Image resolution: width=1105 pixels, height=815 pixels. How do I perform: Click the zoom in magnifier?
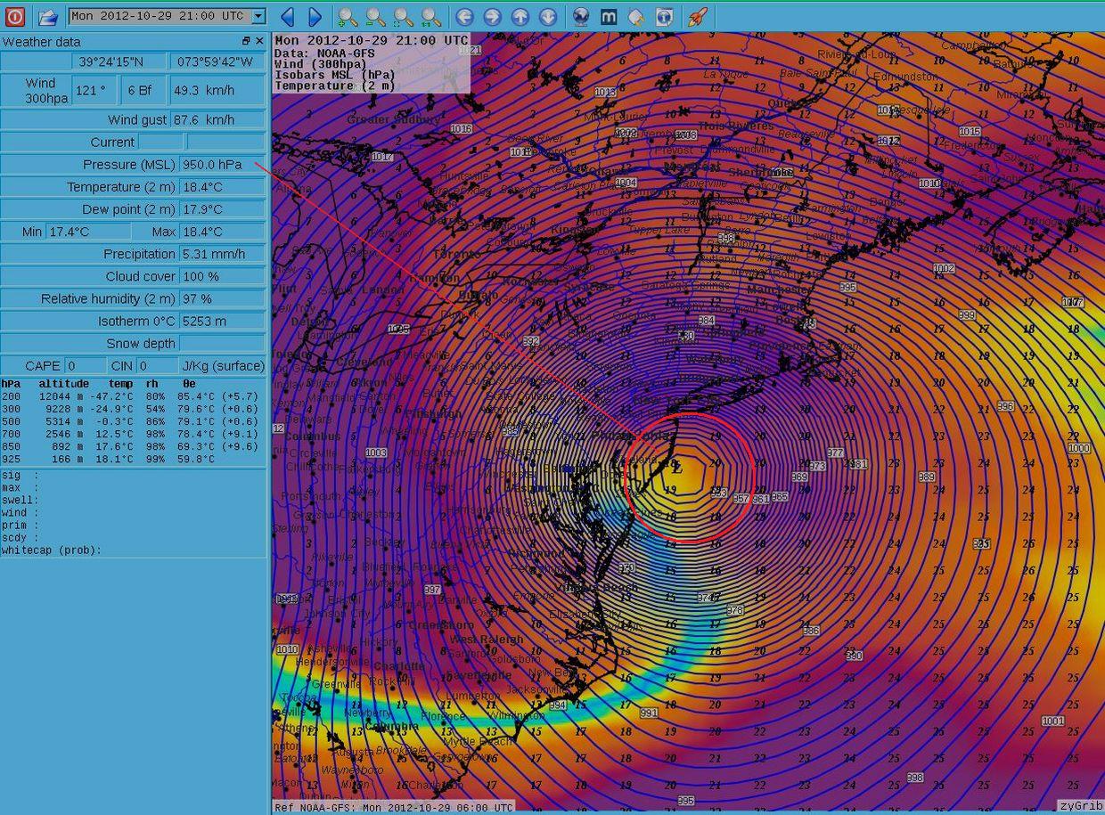tap(348, 16)
